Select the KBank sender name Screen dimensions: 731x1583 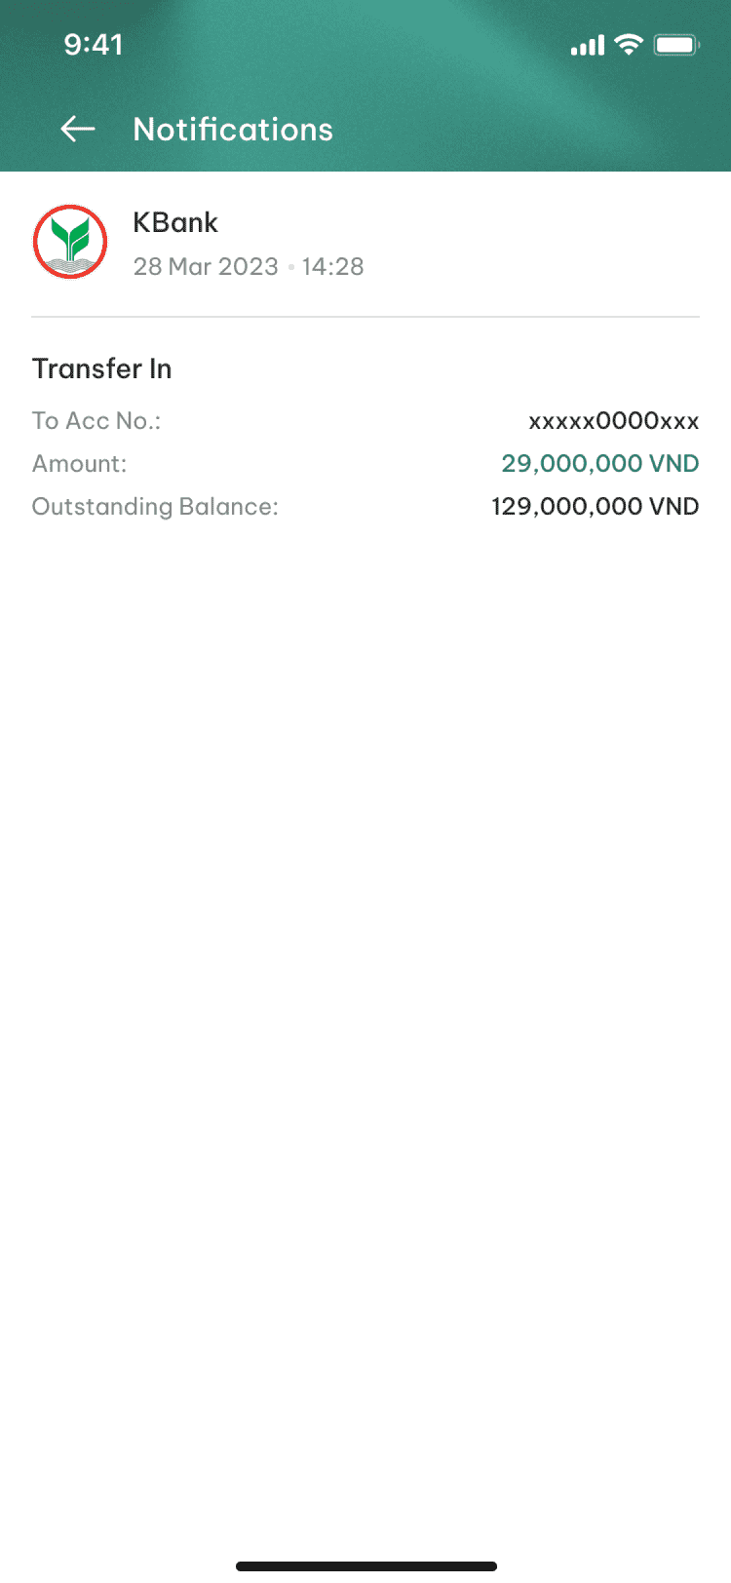(x=175, y=222)
